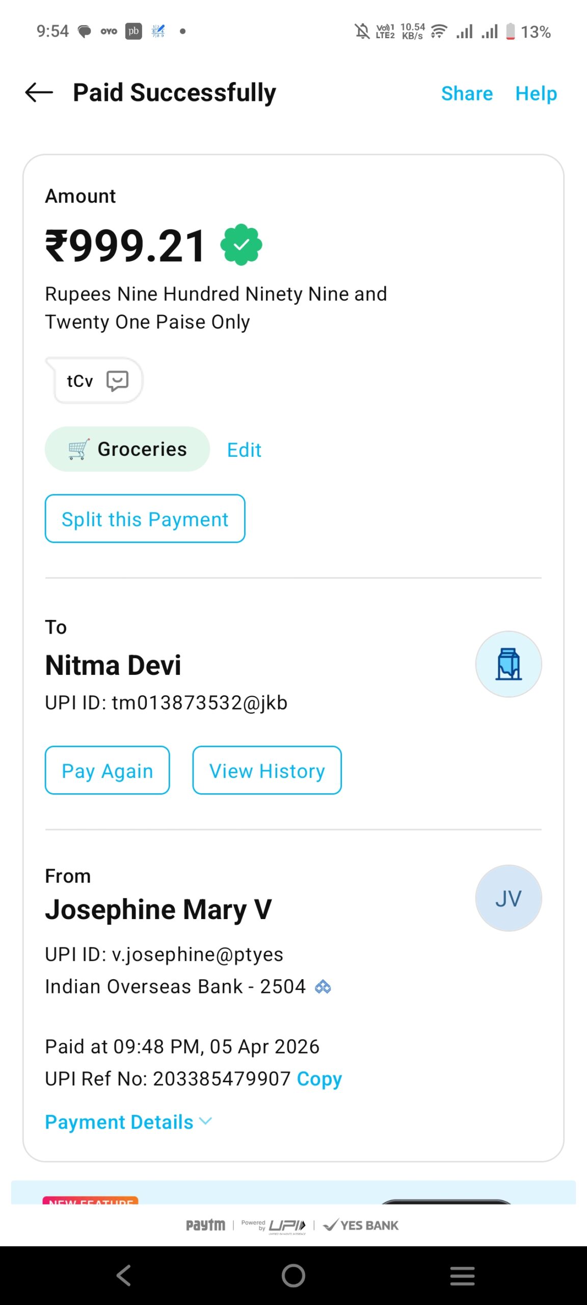
Task: Tap the back arrow icon
Action: 39,92
